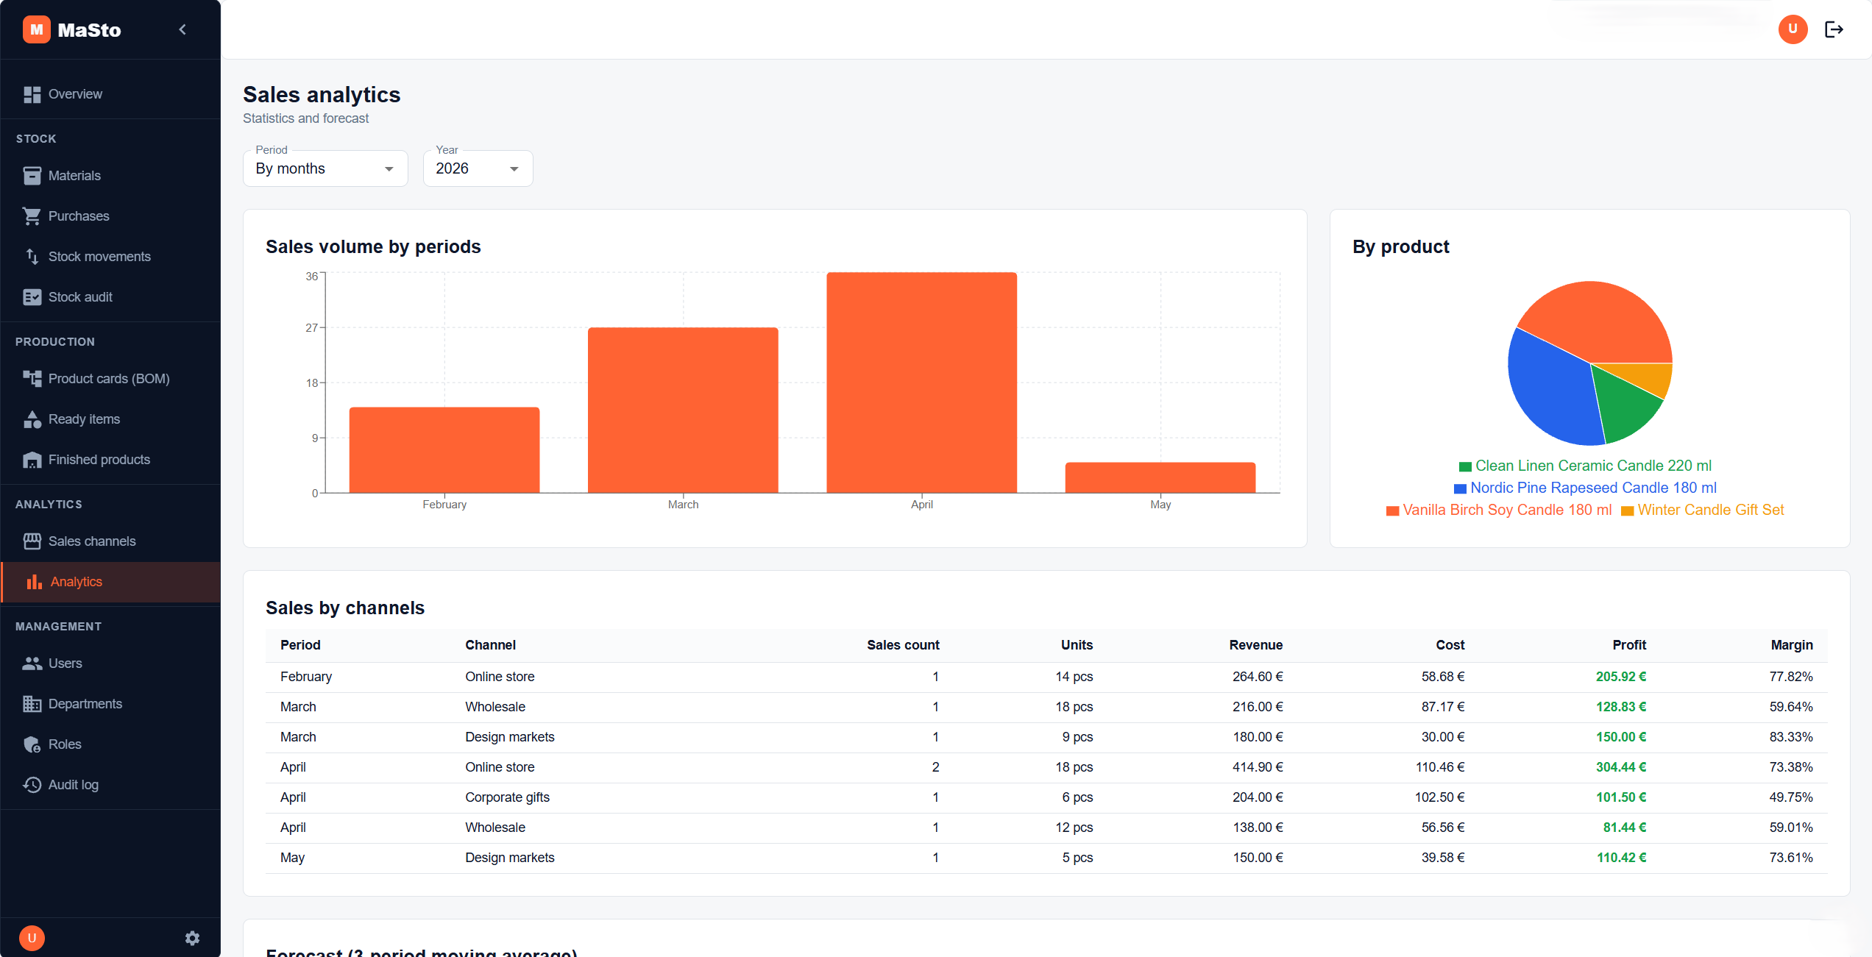
Task: Open the Year dropdown showing 2026
Action: coord(478,168)
